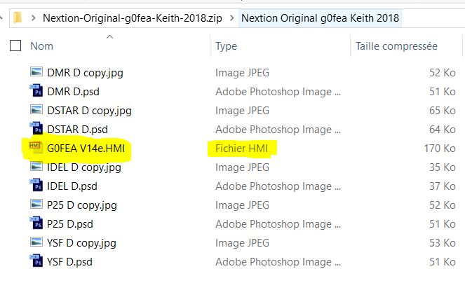Select the DSTAR D copy.jpg file icon
The width and height of the screenshot is (465, 283).
36,110
